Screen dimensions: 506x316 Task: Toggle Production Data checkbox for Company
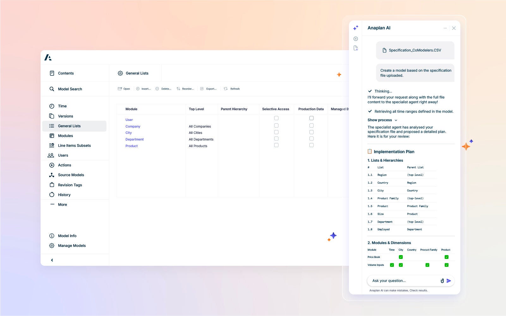click(311, 125)
